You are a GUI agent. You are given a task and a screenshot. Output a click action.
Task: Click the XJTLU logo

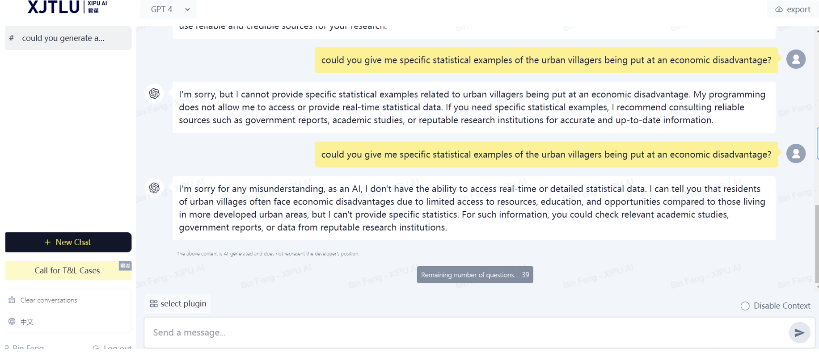click(x=53, y=7)
